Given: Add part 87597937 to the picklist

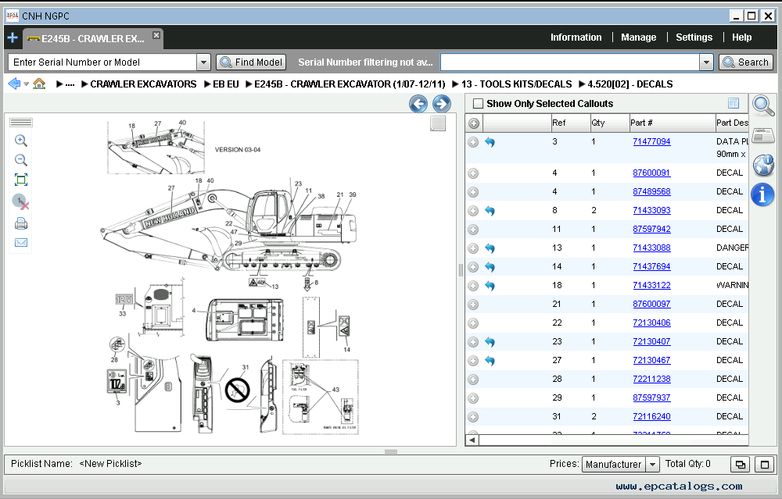Looking at the screenshot, I should tap(473, 398).
